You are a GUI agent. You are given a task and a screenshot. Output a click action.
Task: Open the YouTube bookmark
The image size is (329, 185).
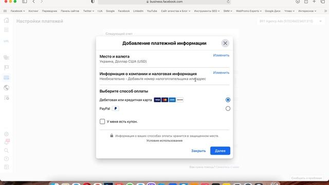[152, 11]
